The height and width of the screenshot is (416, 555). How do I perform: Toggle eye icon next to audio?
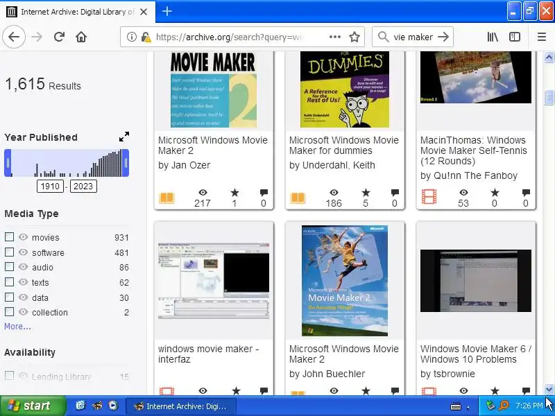click(23, 267)
